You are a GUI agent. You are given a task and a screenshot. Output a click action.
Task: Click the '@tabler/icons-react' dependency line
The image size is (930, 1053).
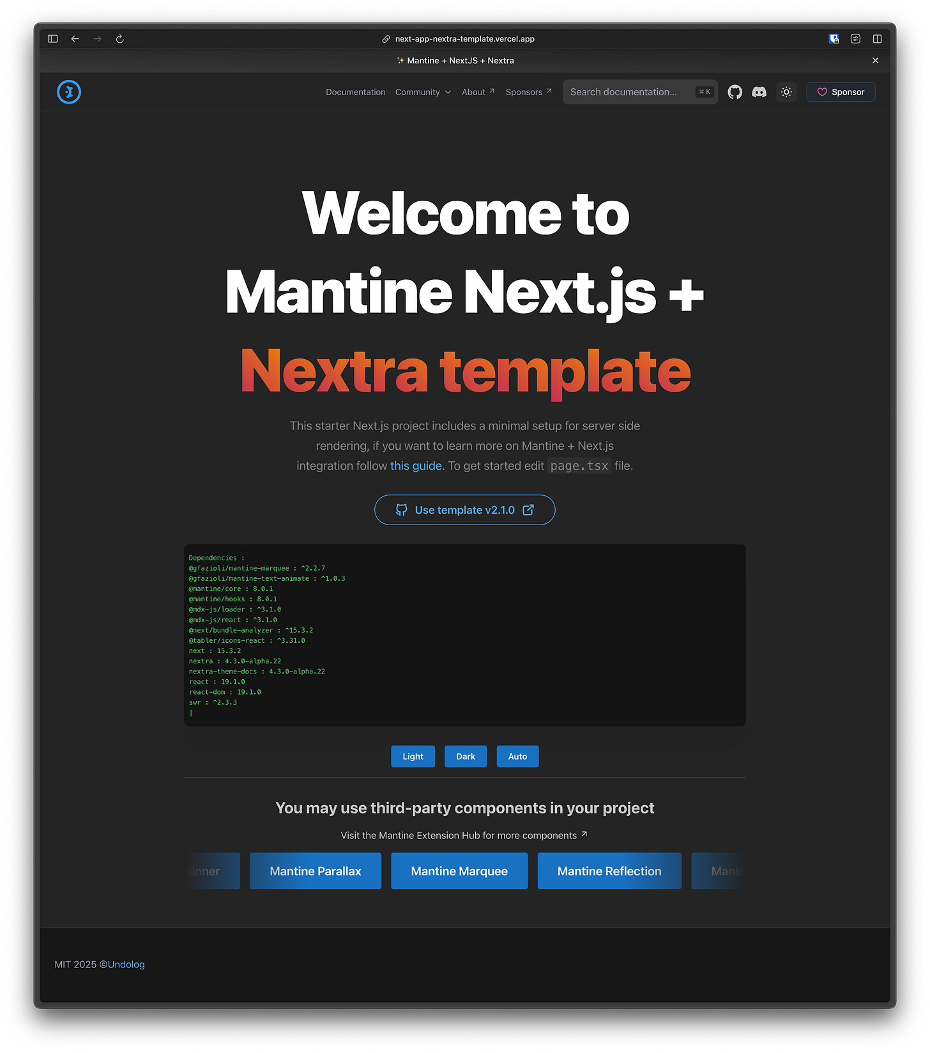(247, 641)
